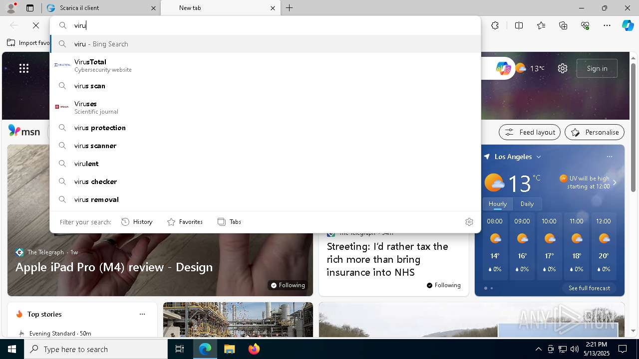Screen dimensions: 639x359
Task: Open the Edge profile icon
Action: [x=11, y=8]
